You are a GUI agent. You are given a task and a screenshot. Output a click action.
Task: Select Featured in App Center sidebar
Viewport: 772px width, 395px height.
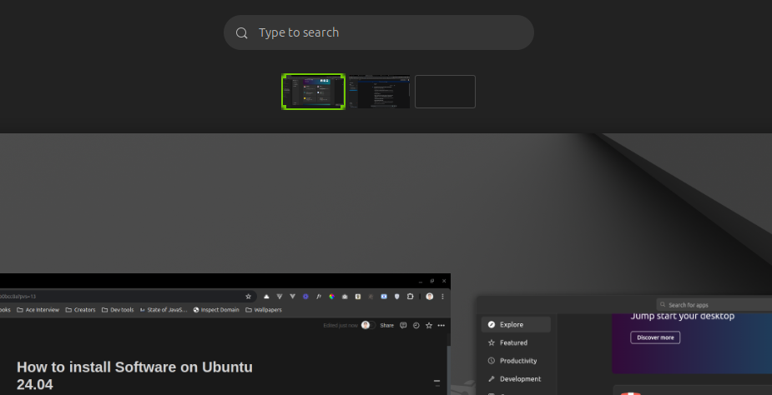pos(516,342)
